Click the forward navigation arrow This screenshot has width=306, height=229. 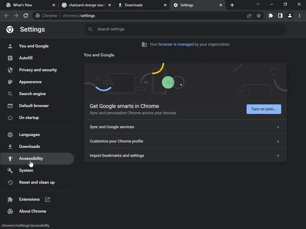coord(16,16)
